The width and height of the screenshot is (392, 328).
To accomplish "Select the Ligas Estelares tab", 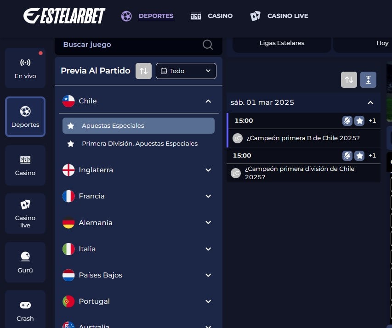I will 282,43.
